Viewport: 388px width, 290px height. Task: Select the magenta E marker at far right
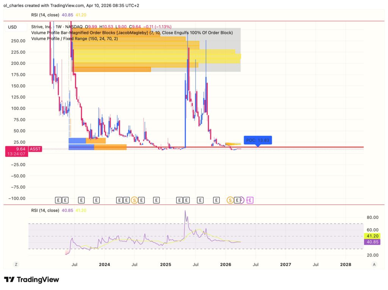250,200
